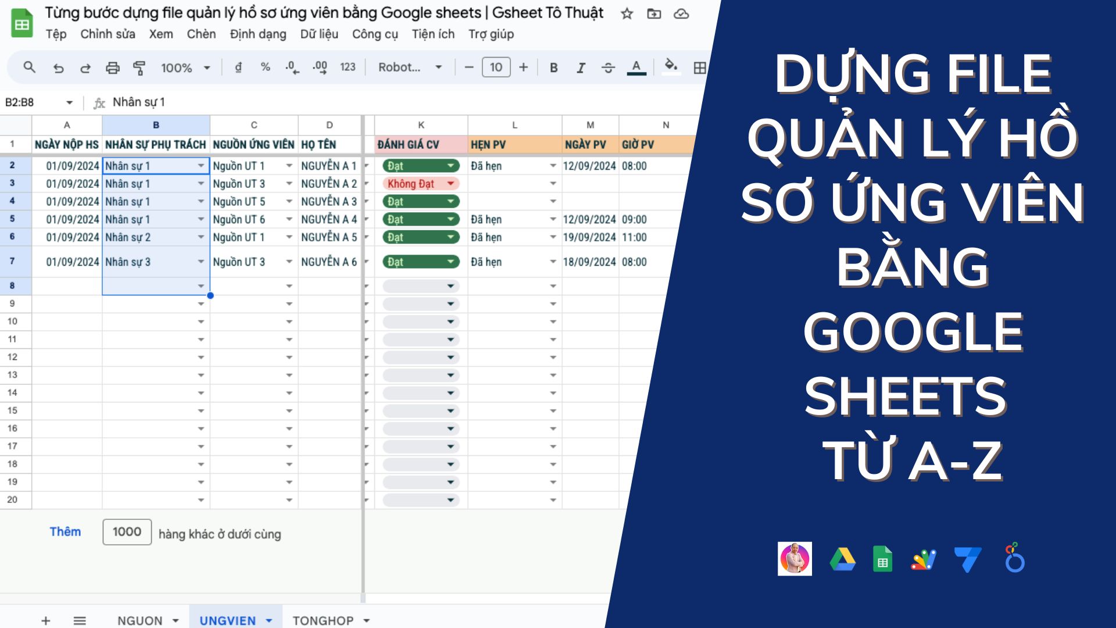Select the paint format tool
The image size is (1116, 628).
click(139, 67)
